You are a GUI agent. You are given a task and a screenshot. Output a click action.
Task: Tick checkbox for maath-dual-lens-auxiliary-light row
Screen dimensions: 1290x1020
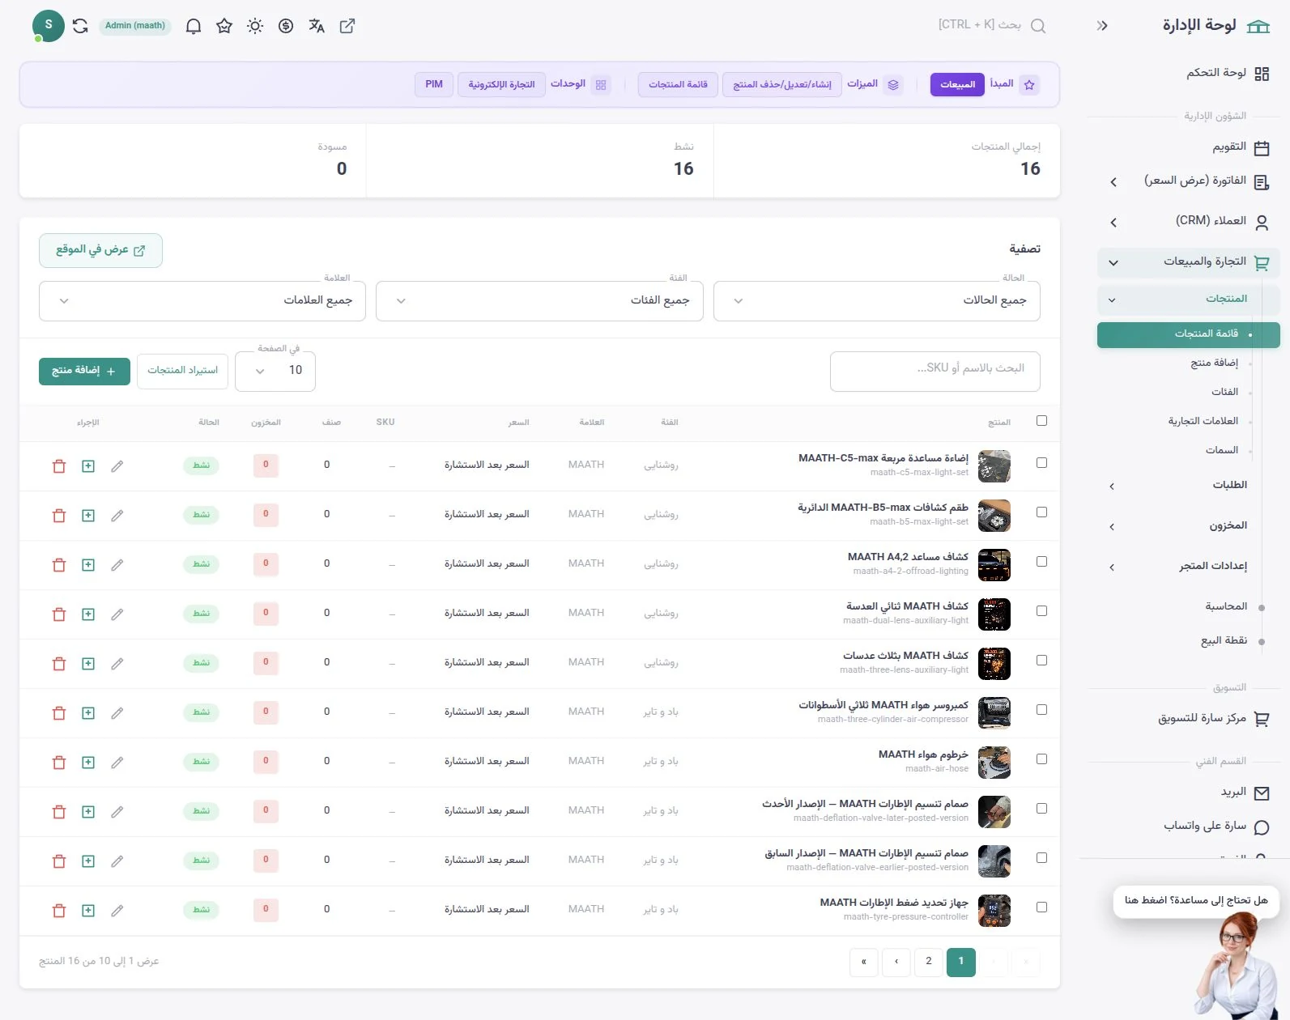(x=1041, y=611)
